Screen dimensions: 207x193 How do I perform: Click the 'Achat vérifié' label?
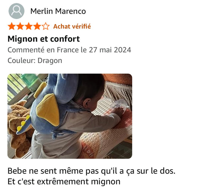pyautogui.click(x=72, y=26)
